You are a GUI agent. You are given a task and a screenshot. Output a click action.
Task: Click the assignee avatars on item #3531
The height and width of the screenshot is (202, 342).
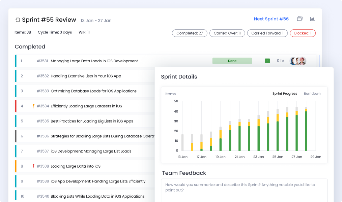pos(298,61)
